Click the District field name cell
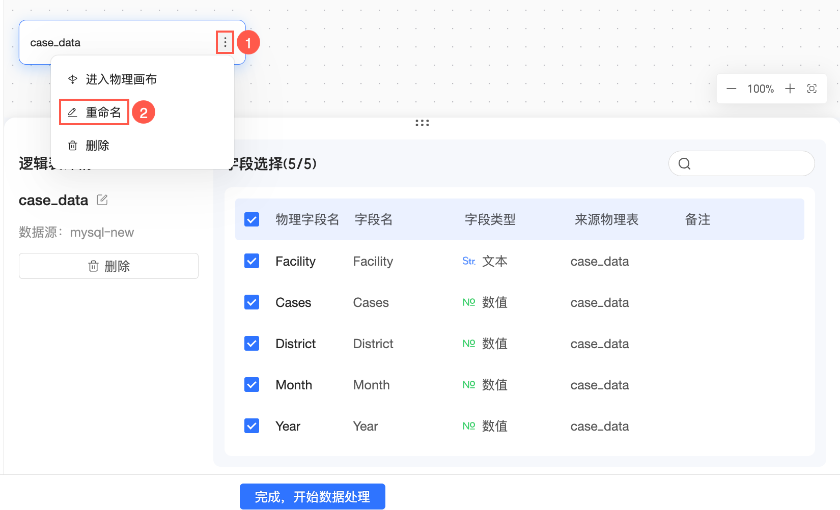Viewport: 840px width, 510px height. tap(373, 344)
